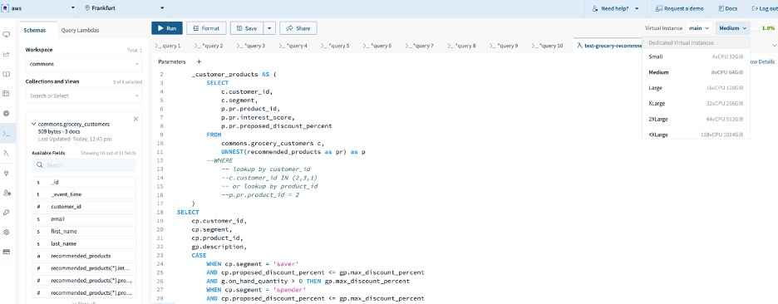Image resolution: width=778 pixels, height=304 pixels.
Task: Select the email field row
Action: click(84, 218)
